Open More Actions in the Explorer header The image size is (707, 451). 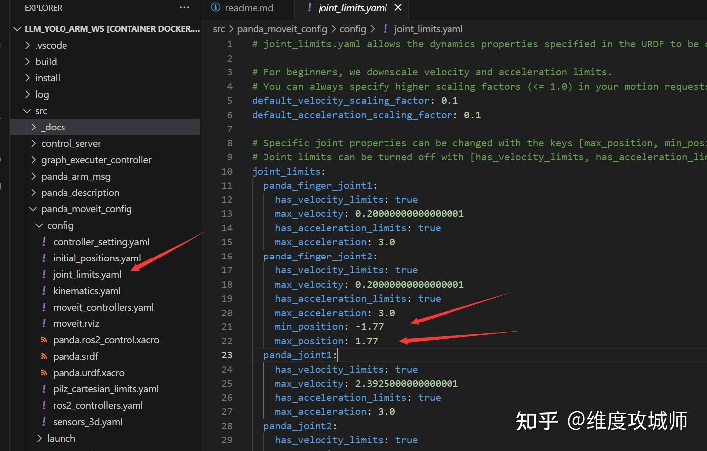pos(184,7)
